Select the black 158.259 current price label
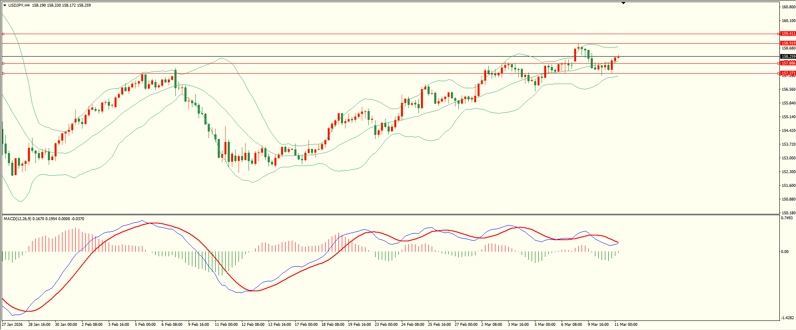The image size is (796, 330). tap(788, 57)
